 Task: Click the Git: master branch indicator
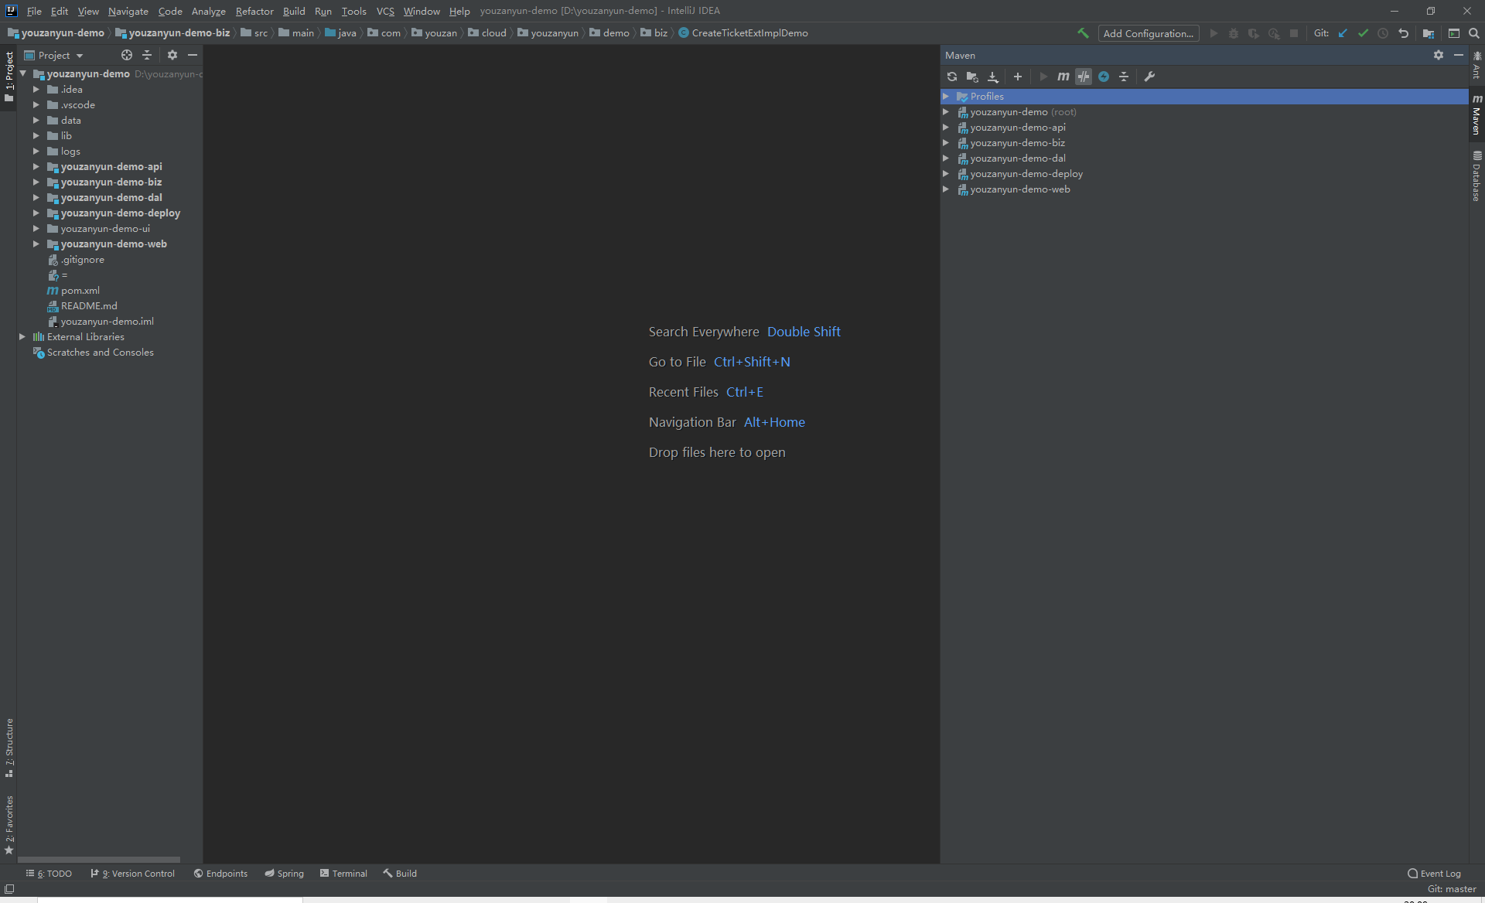(x=1452, y=889)
